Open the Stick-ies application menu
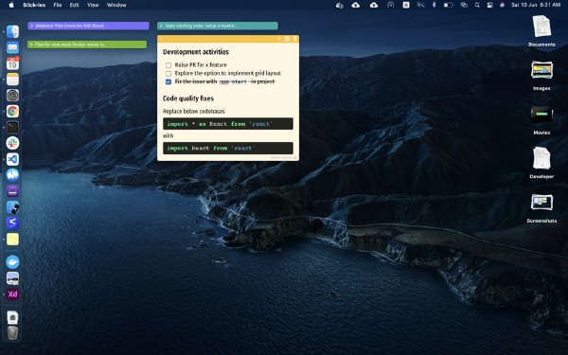Image resolution: width=568 pixels, height=355 pixels. 34,5
